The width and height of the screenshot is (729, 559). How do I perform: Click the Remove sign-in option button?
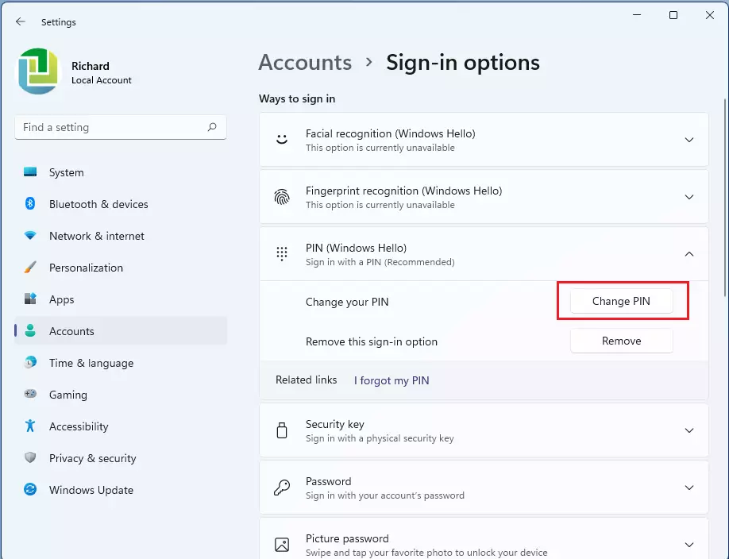(621, 341)
